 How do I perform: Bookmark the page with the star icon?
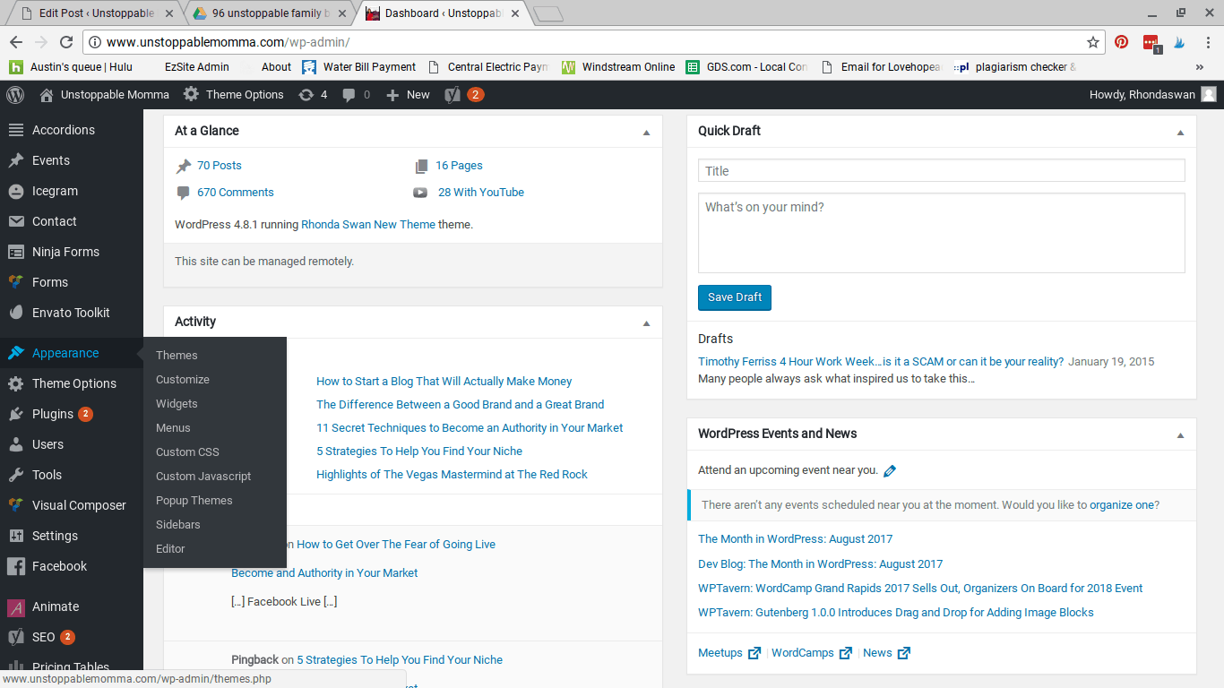click(1093, 42)
